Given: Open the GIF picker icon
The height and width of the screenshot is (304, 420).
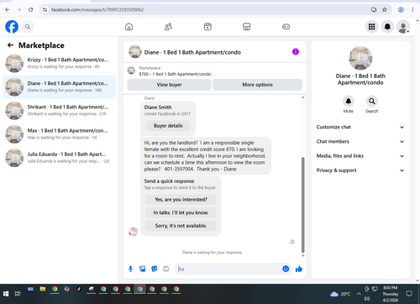Looking at the screenshot, I should [x=166, y=269].
